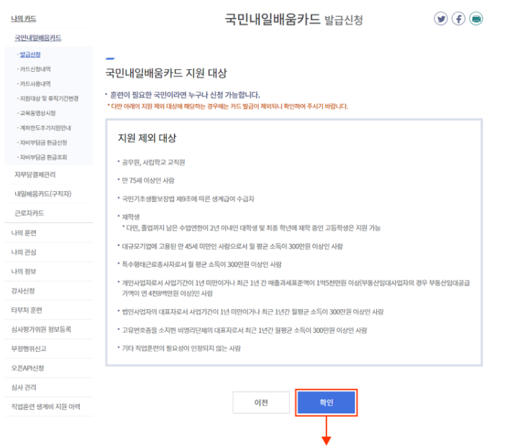The image size is (523, 448).
Task: Click the 공무원, 사립학교 교직원 item
Action: tap(153, 163)
